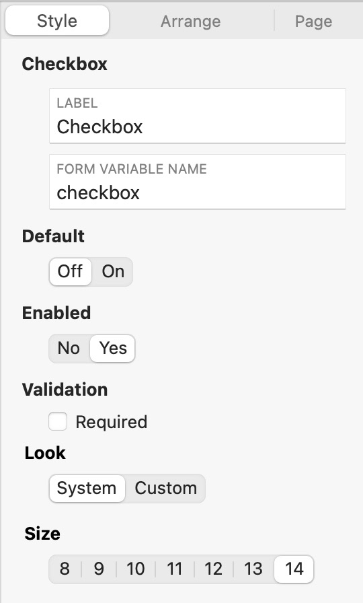Click the Form Variable Name field
363x603 pixels.
(198, 182)
